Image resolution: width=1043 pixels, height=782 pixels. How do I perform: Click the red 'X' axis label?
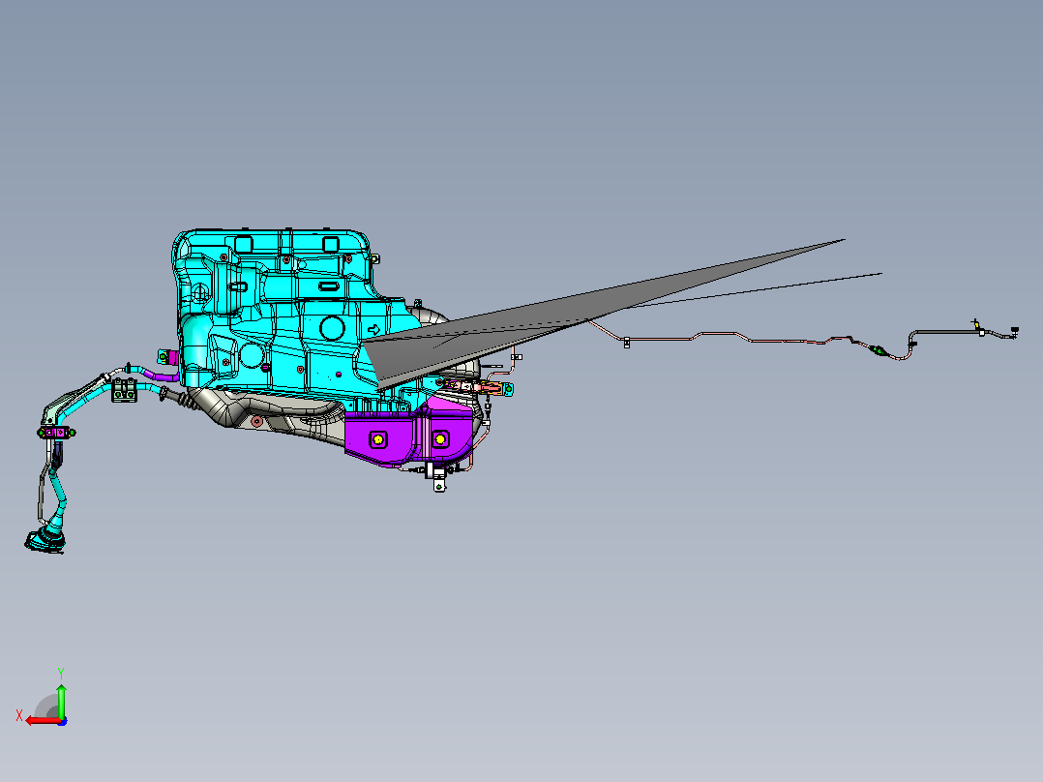point(19,715)
